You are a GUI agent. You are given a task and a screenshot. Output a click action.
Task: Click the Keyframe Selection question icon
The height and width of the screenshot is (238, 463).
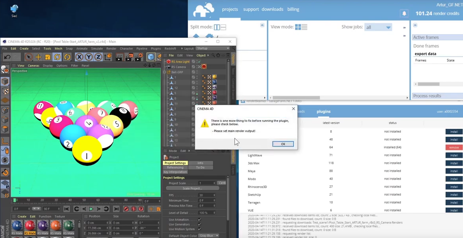(141, 209)
